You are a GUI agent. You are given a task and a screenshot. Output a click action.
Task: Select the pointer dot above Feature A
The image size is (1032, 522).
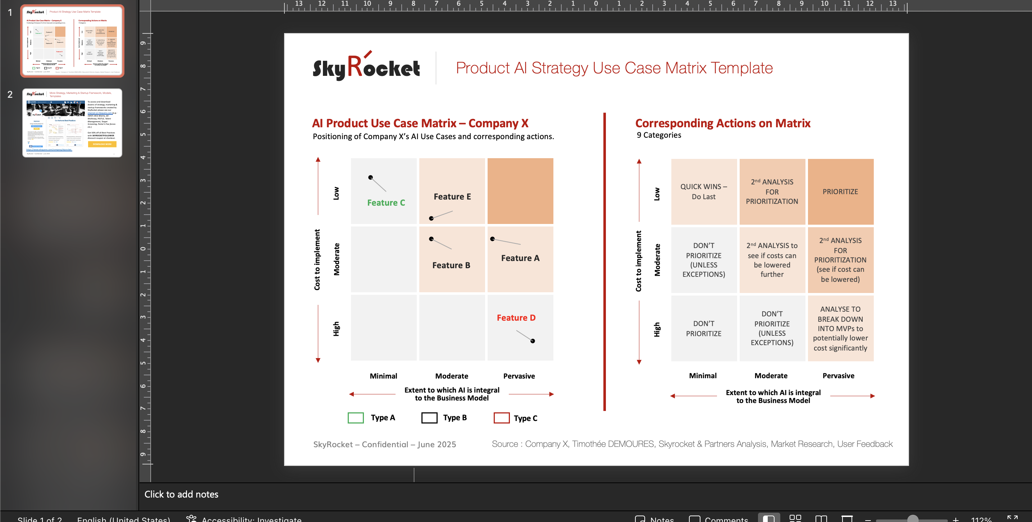(x=492, y=239)
